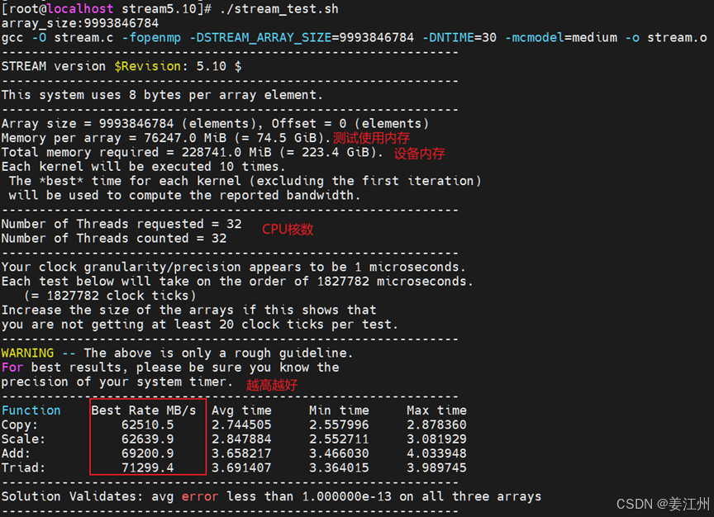Viewport: 714px width, 517px height.
Task: Click the 'Max time' column header
Action: pos(436,410)
